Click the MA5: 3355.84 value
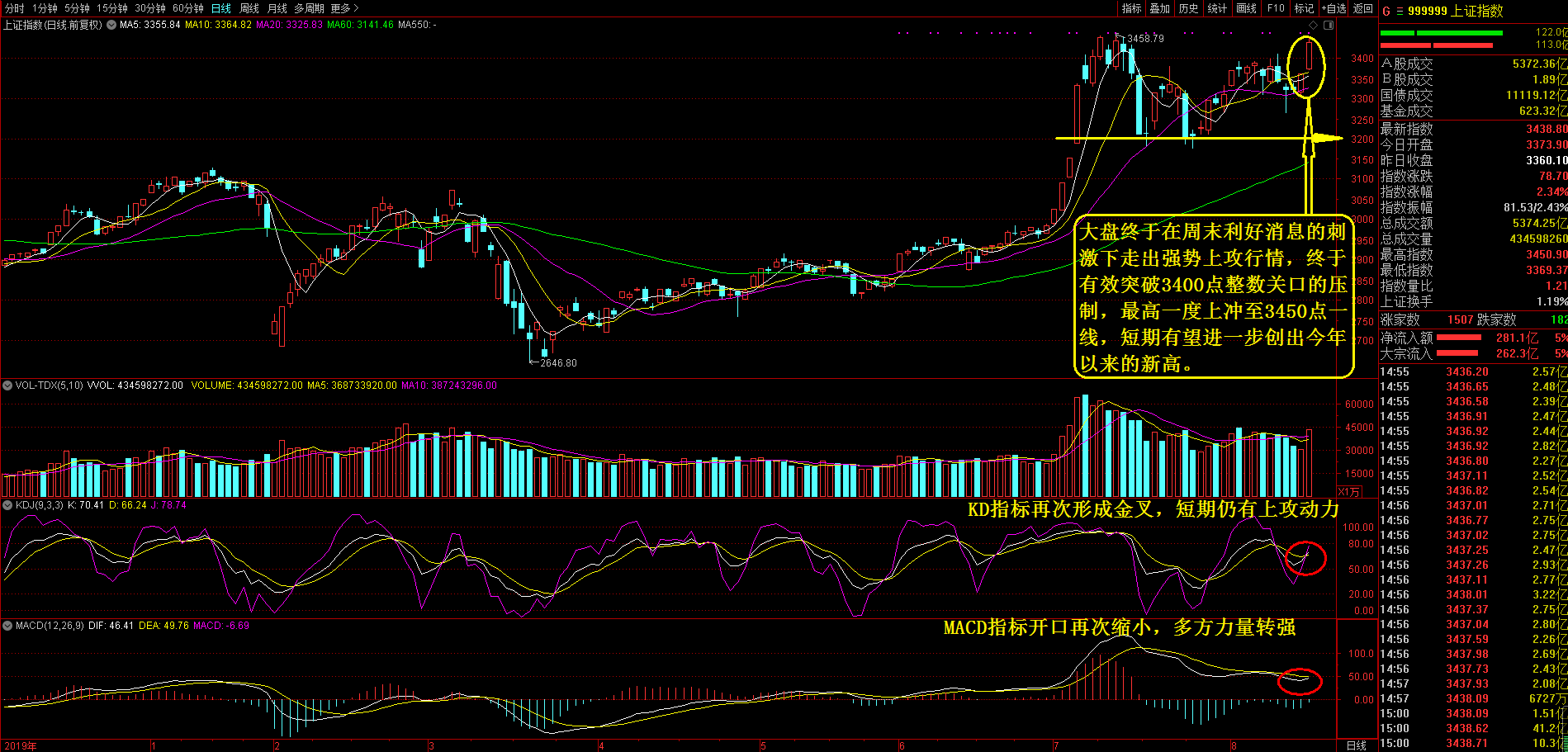Screen dimensions: 1568x752 tap(149, 25)
